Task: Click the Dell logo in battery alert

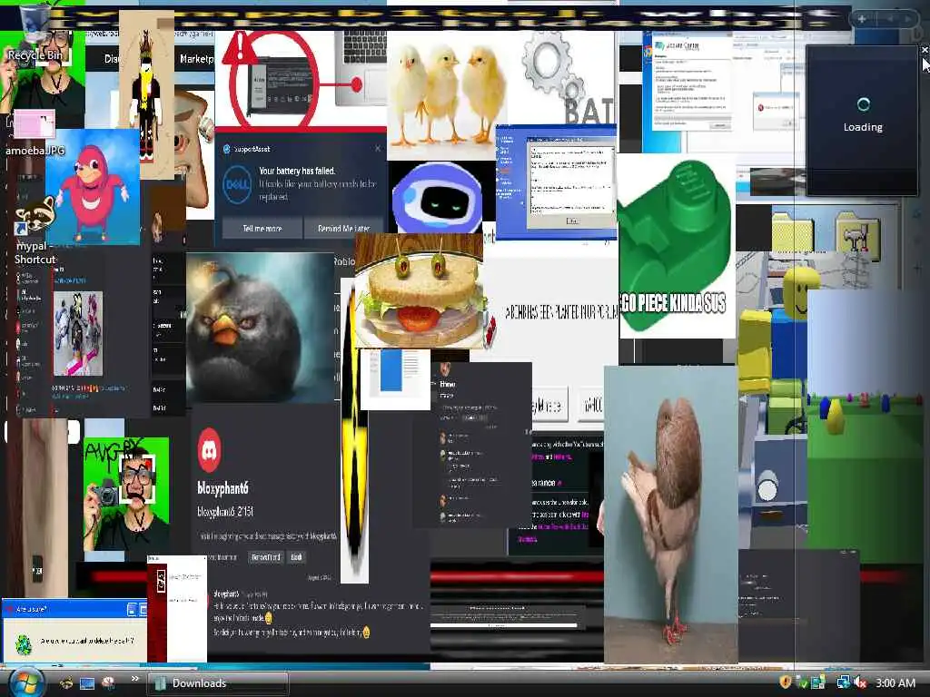Action: (236, 184)
